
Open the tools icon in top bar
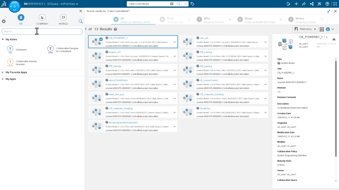(x=320, y=4)
